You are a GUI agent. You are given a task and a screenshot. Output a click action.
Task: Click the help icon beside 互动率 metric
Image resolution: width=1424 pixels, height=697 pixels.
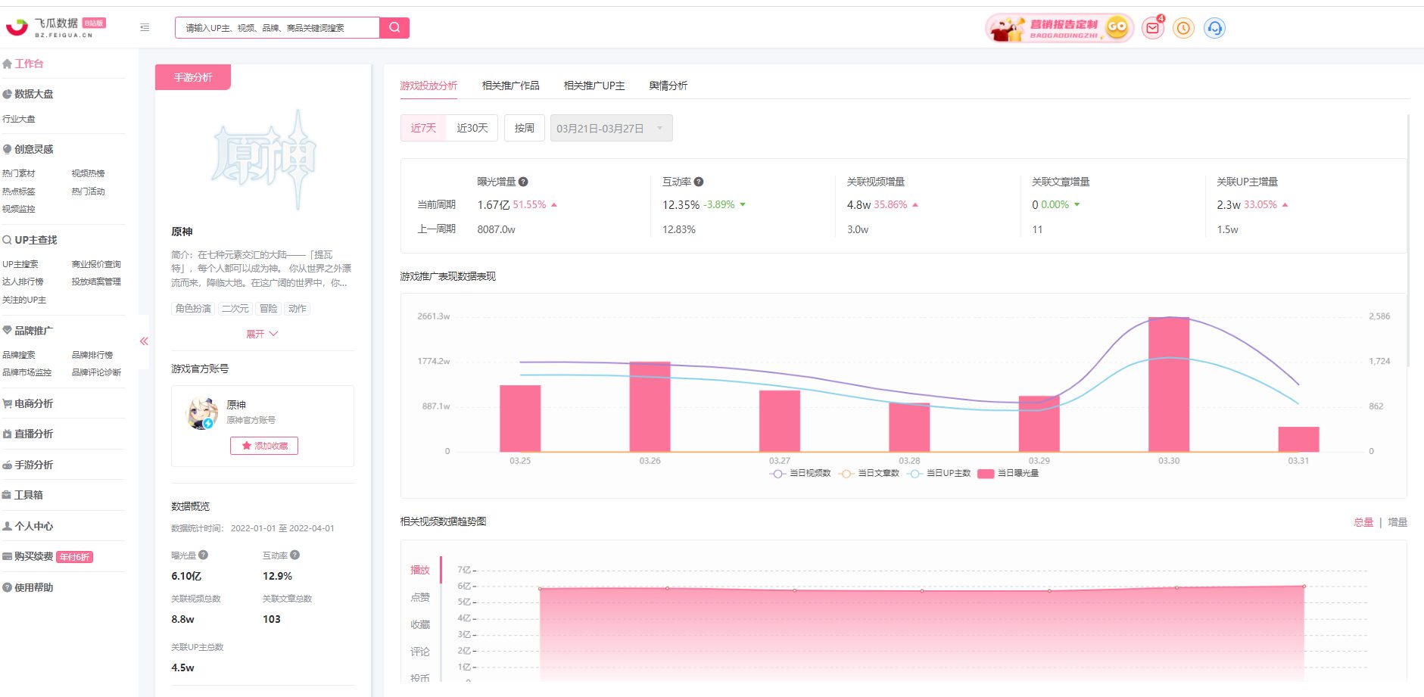pyautogui.click(x=699, y=182)
